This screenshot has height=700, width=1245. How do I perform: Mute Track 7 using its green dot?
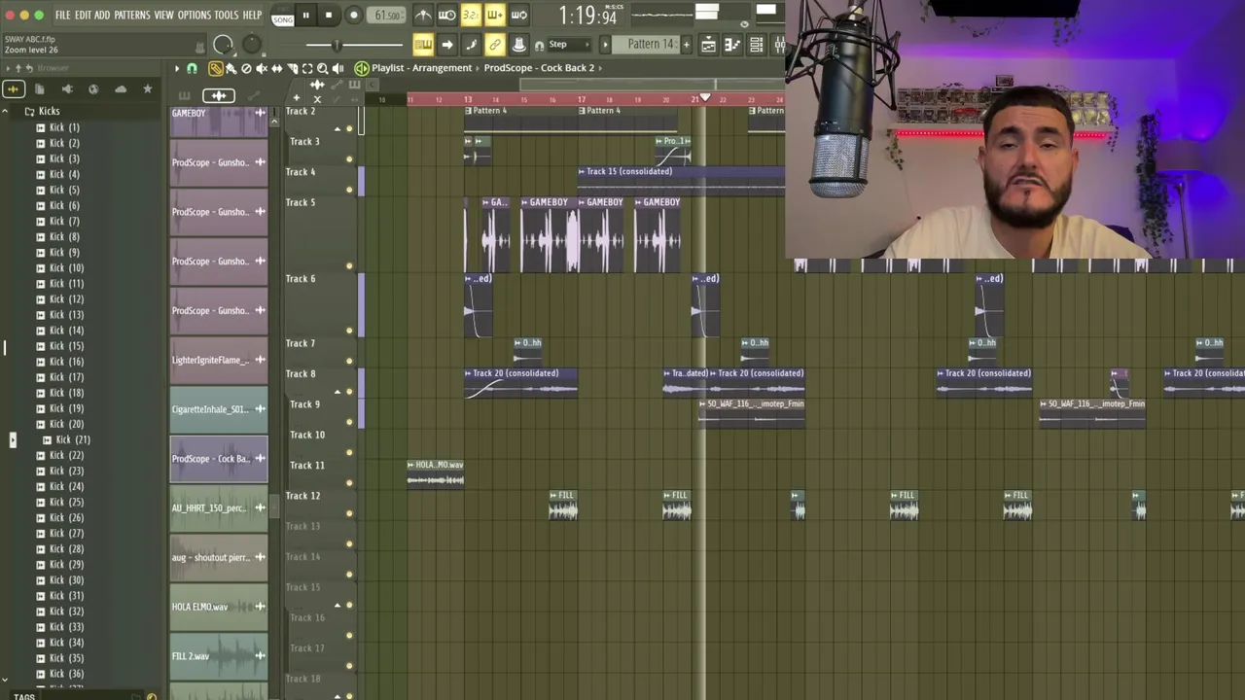(x=349, y=361)
